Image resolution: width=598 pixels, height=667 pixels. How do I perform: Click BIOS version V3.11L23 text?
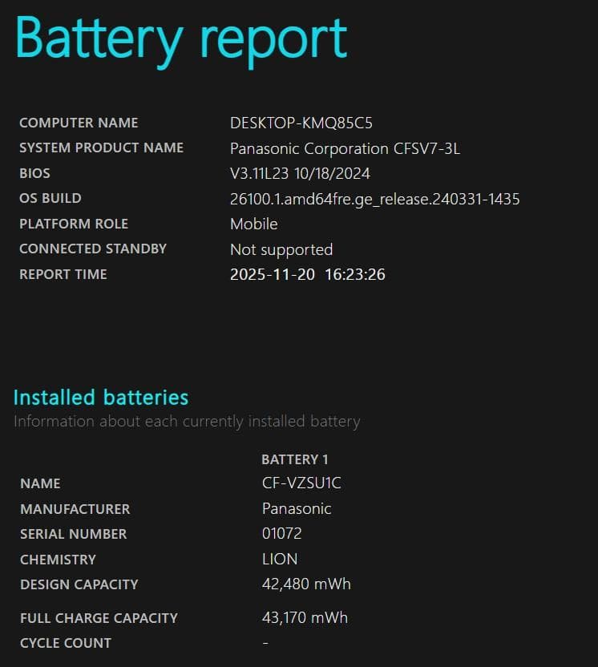pyautogui.click(x=300, y=173)
